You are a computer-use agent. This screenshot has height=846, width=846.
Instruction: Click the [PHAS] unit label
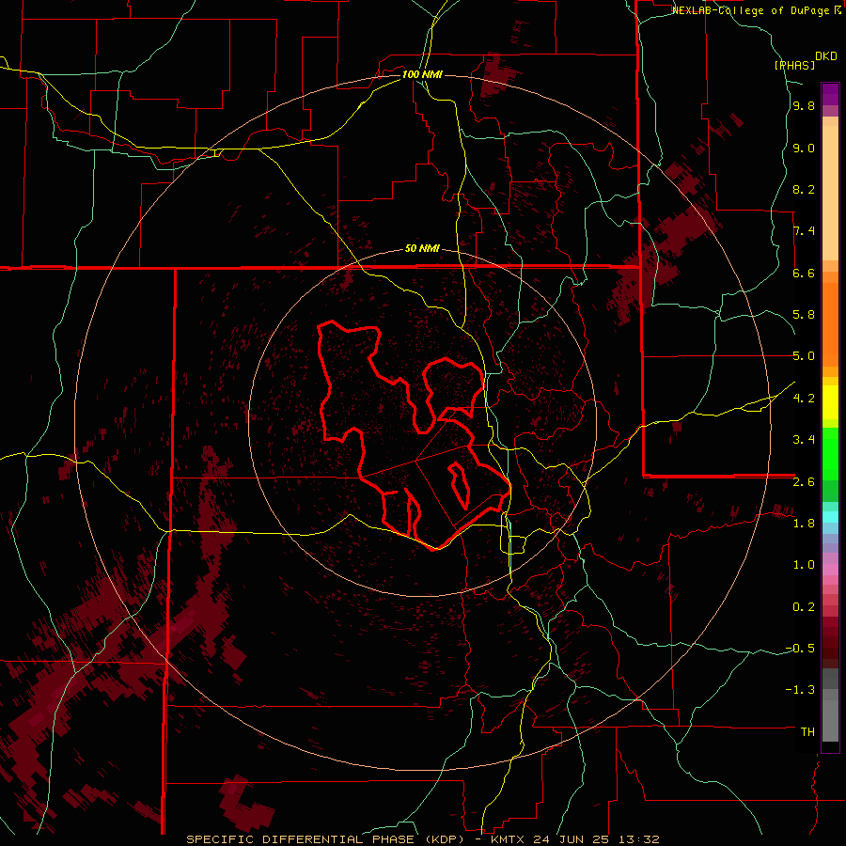[x=794, y=66]
